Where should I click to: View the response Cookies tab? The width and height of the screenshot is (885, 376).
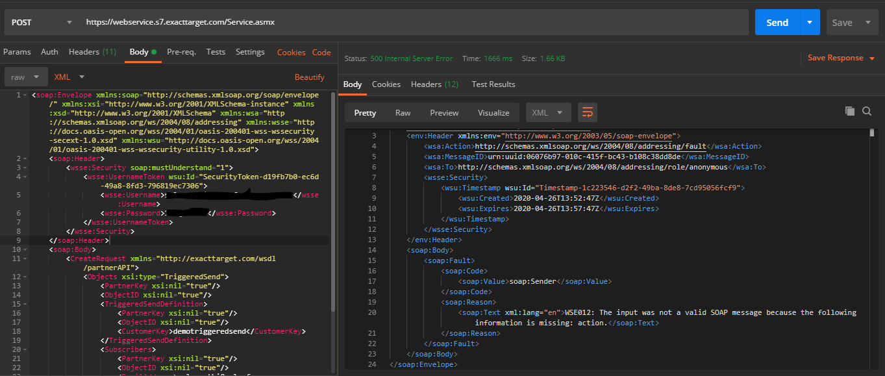386,84
